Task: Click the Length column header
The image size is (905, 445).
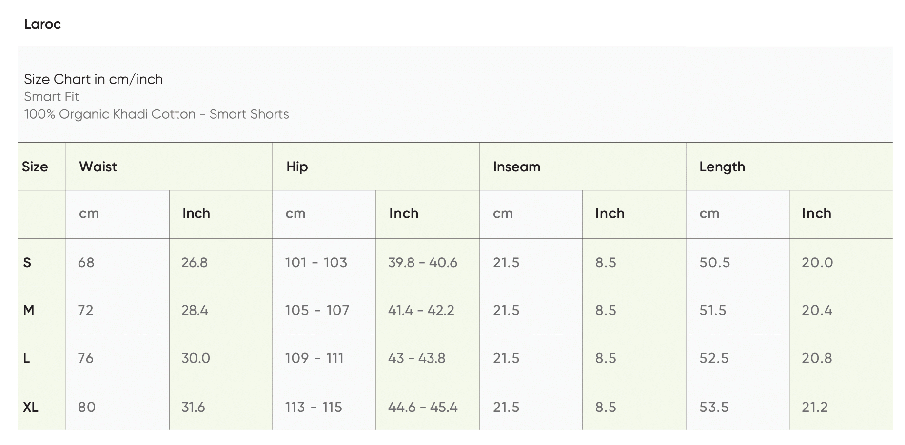Action: pyautogui.click(x=722, y=167)
